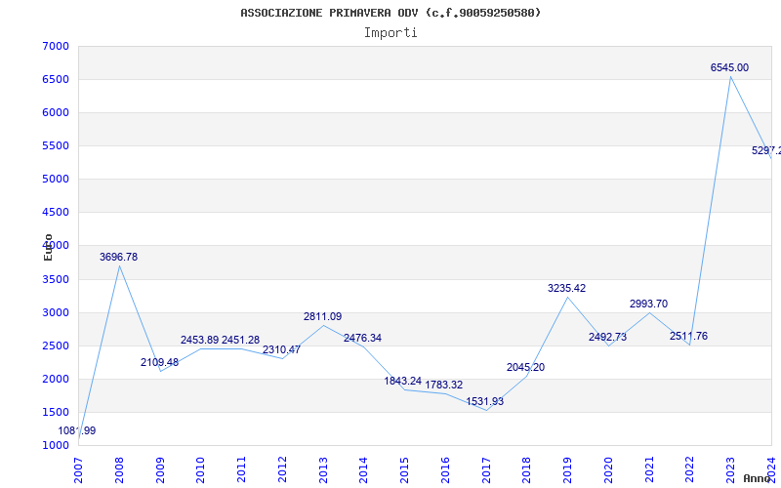Click the 2014 x-axis year label
This screenshot has width=781, height=488.
(363, 470)
